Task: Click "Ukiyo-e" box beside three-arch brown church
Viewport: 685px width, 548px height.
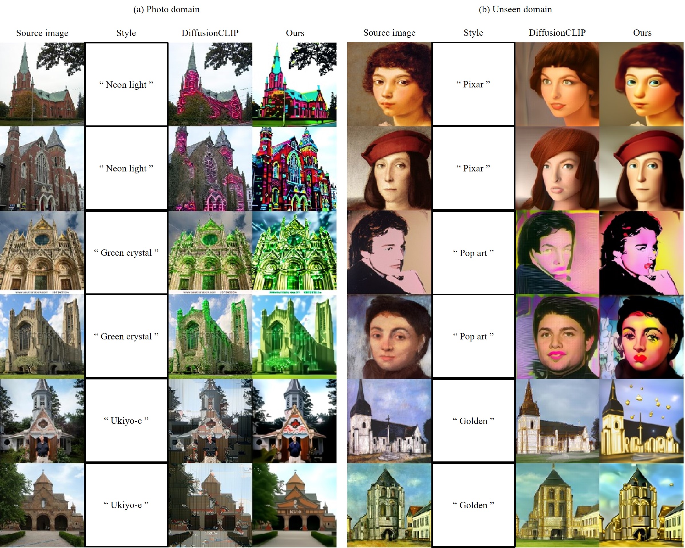Action: (126, 505)
